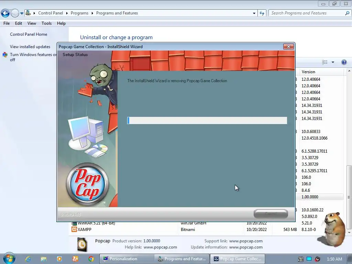
Task: Select version 10.0.1600.22 cell
Action: coord(312,210)
